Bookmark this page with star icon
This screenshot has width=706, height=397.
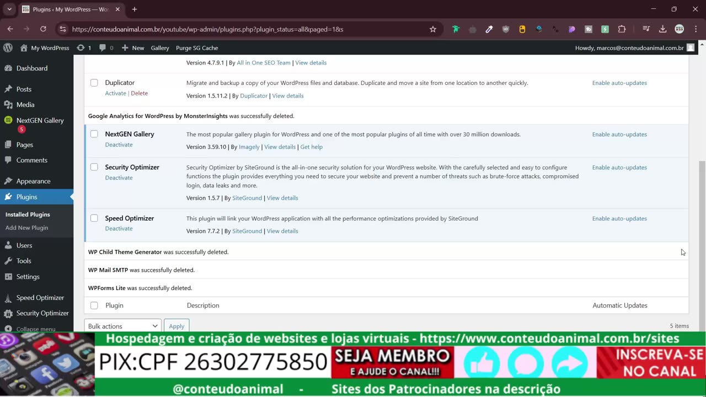click(433, 29)
